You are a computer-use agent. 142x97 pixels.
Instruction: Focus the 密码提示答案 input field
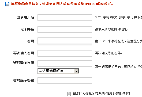[x=65, y=81]
